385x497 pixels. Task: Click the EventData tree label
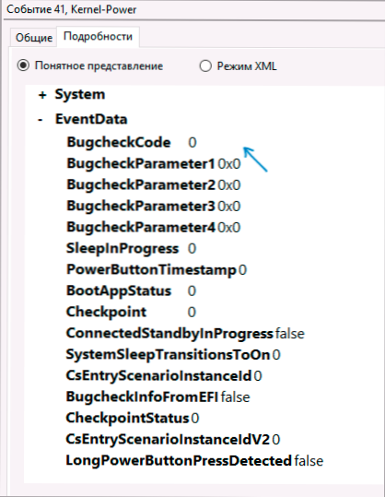pos(91,119)
